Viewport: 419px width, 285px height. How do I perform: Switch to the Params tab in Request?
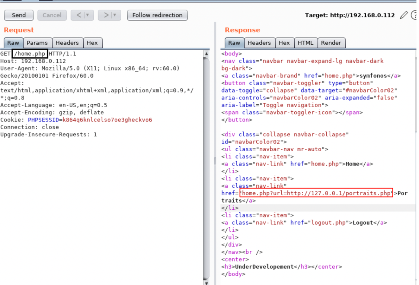point(37,43)
